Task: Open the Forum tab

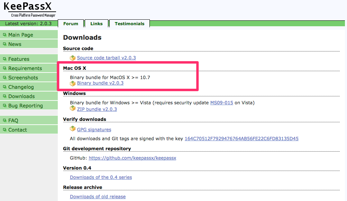Action: coord(71,23)
